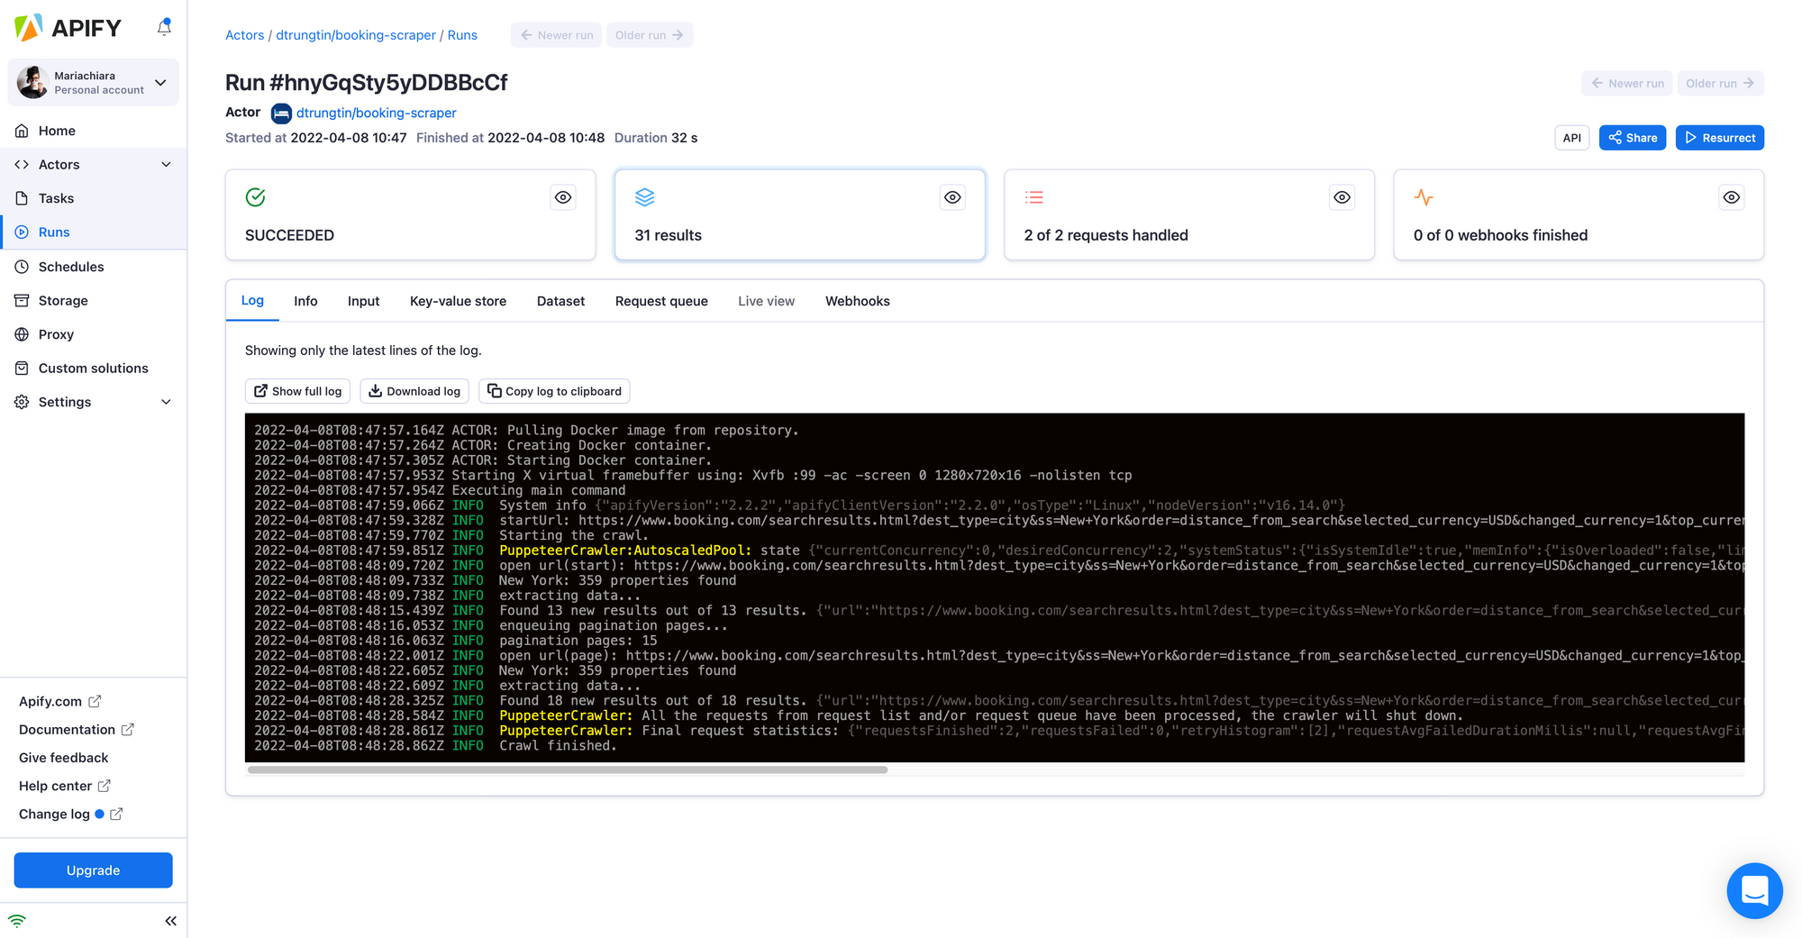Click the Custom solutions icon

click(x=22, y=368)
